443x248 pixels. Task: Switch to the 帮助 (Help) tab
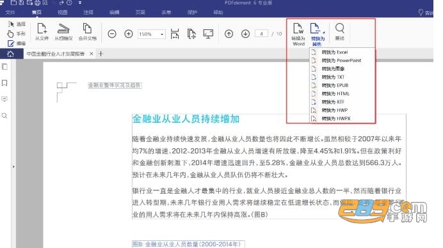click(x=218, y=12)
